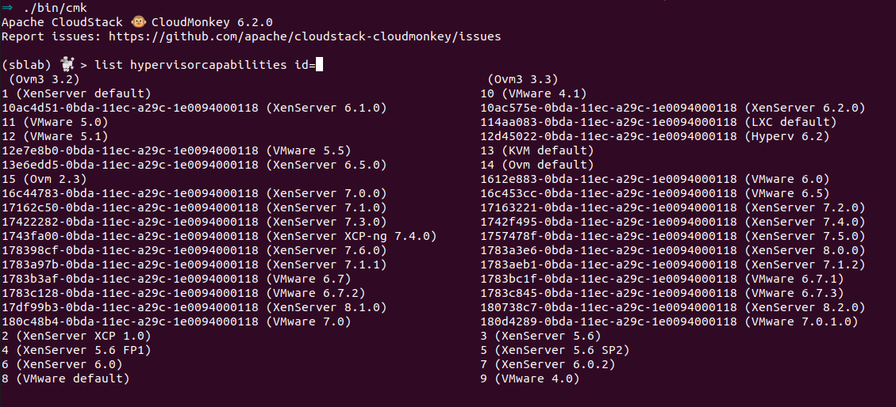Select the VMware 6.5 entry
Screen dimensions: 896x407
click(x=656, y=193)
